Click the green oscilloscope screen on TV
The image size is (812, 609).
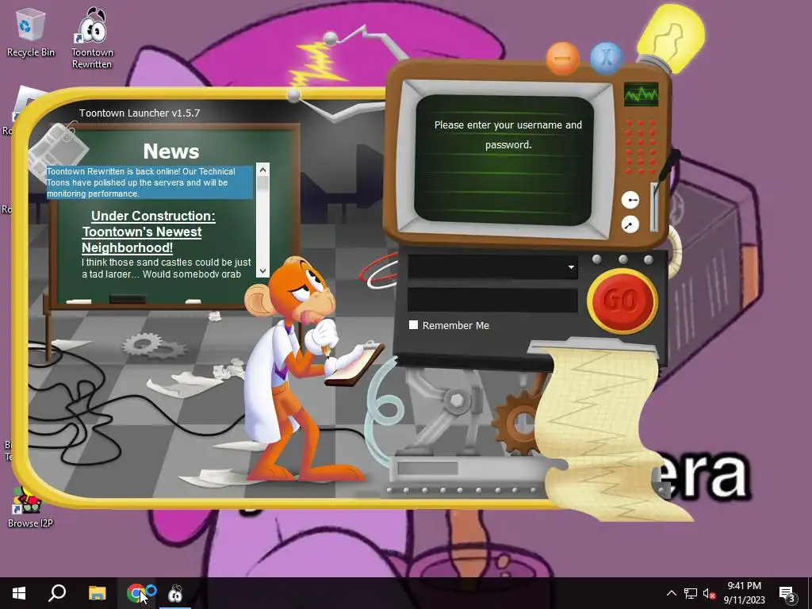(x=641, y=95)
